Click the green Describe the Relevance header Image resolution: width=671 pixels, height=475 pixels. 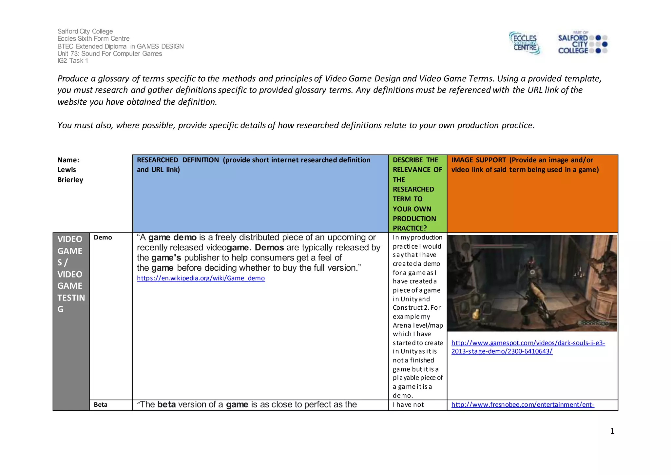pos(417,194)
